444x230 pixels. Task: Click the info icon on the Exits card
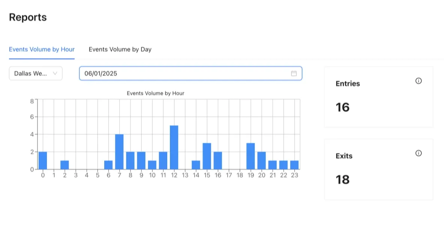pos(418,153)
